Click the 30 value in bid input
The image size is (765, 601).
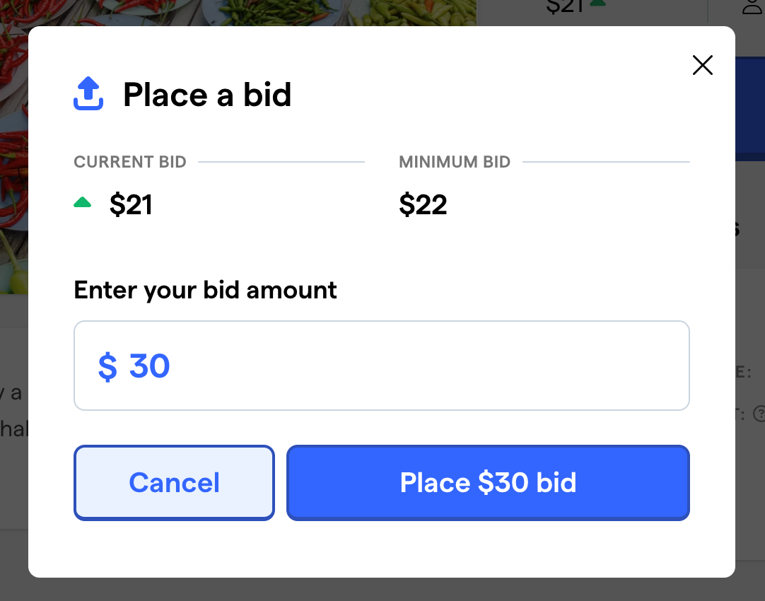(x=149, y=366)
